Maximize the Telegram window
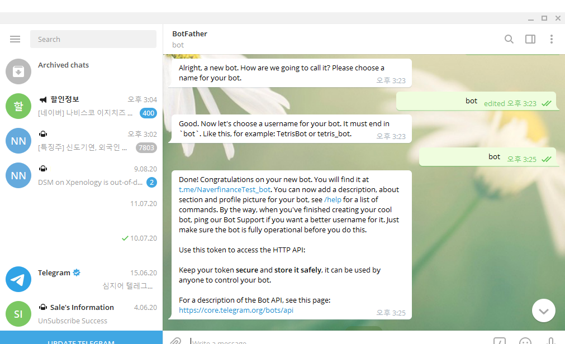The width and height of the screenshot is (565, 344). coord(544,18)
